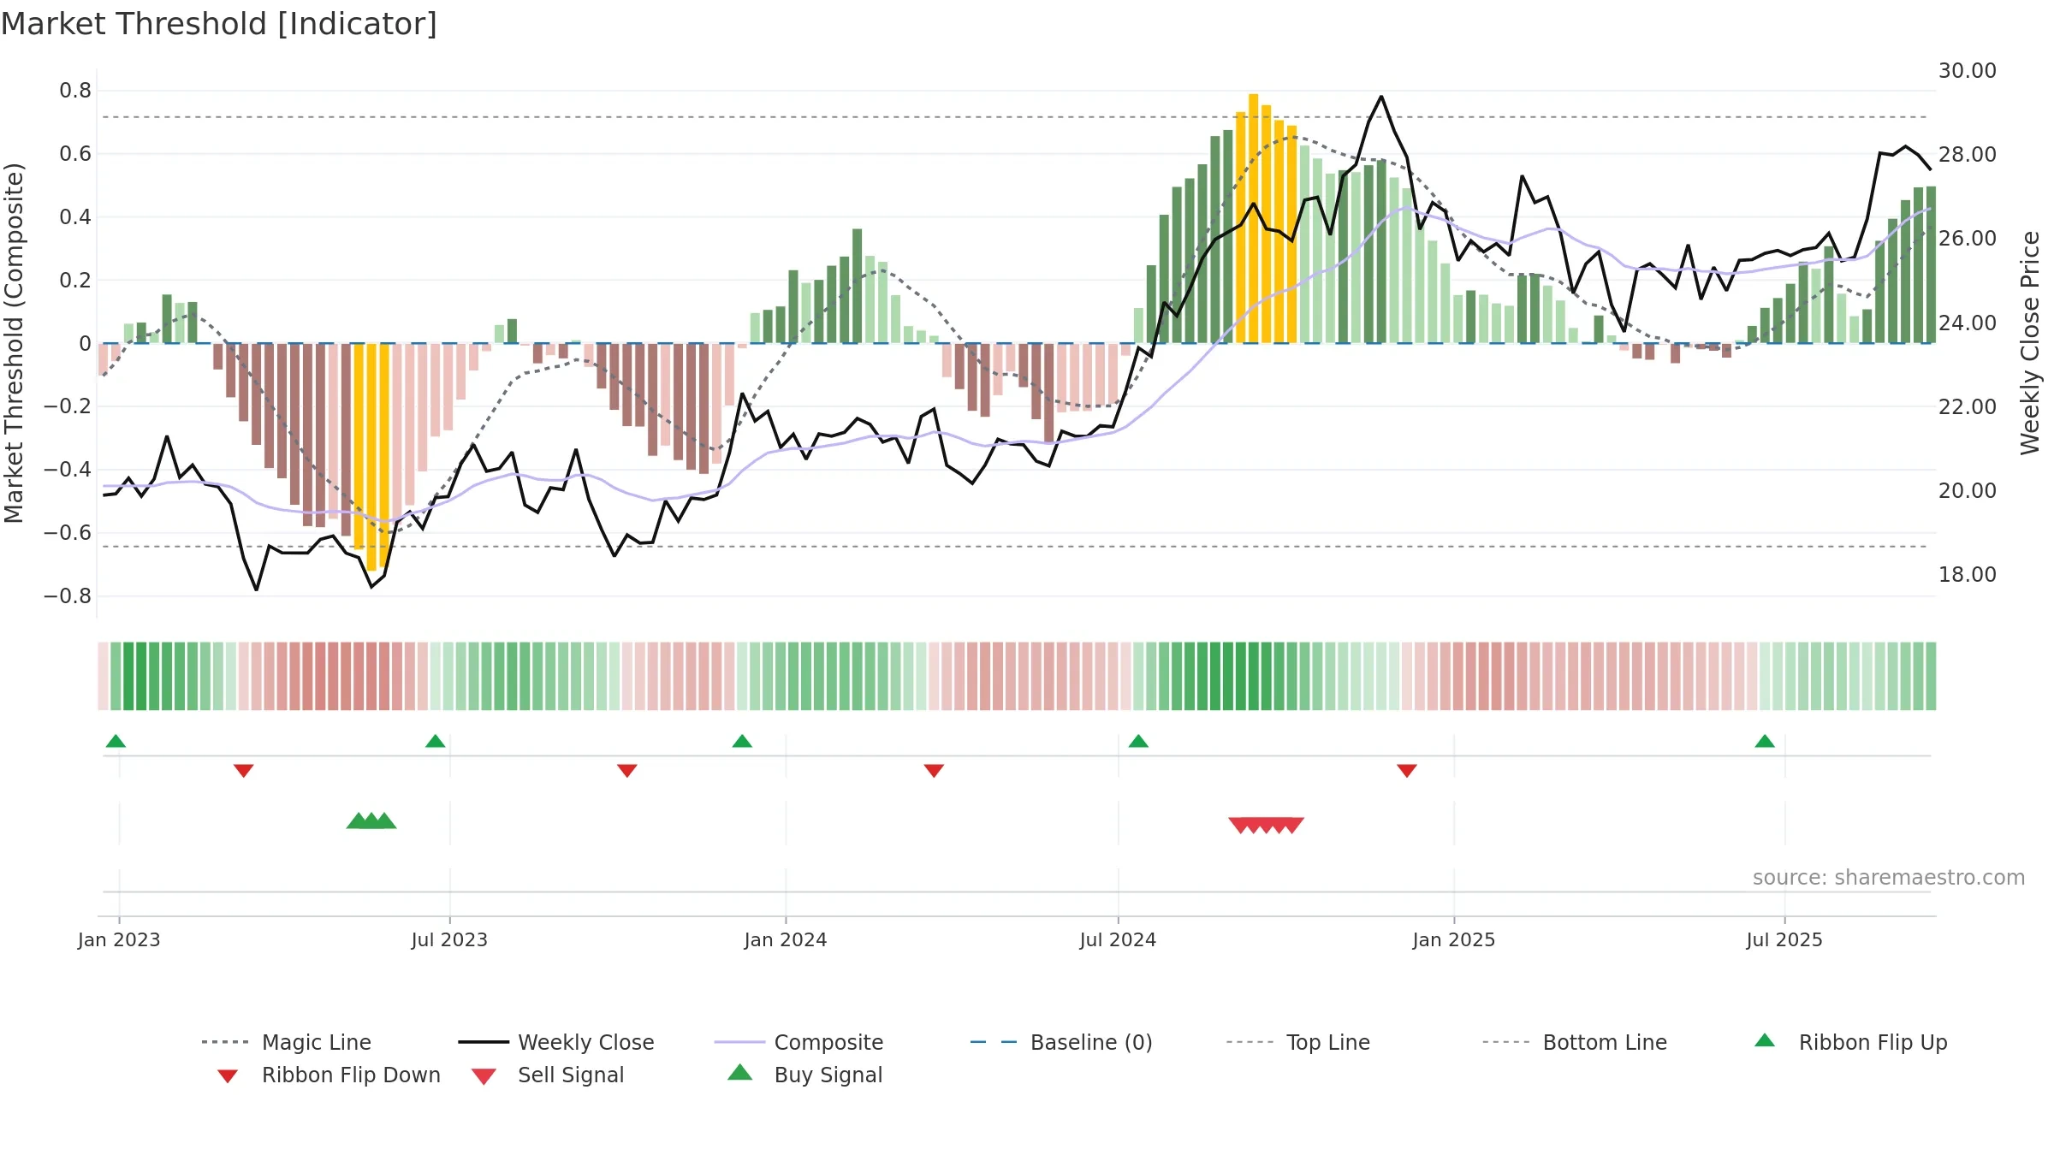The height and width of the screenshot is (1155, 2054).
Task: Click the 30.00 right axis tick label
Action: point(1967,71)
